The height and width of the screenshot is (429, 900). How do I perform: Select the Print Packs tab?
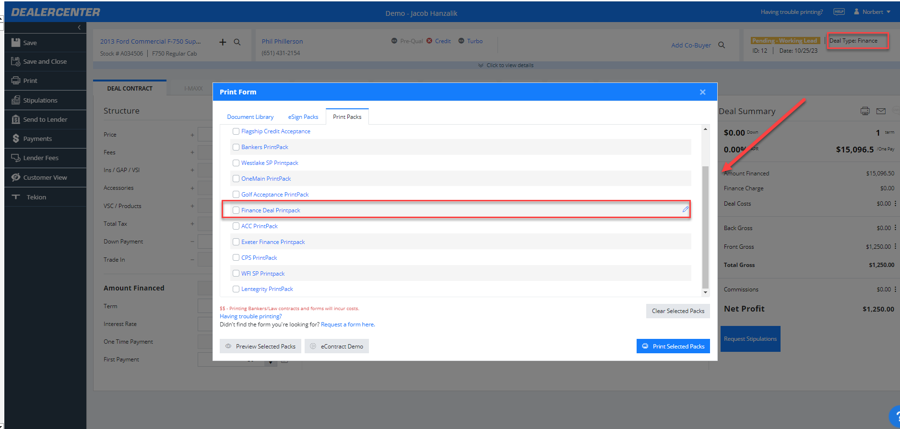pos(347,117)
